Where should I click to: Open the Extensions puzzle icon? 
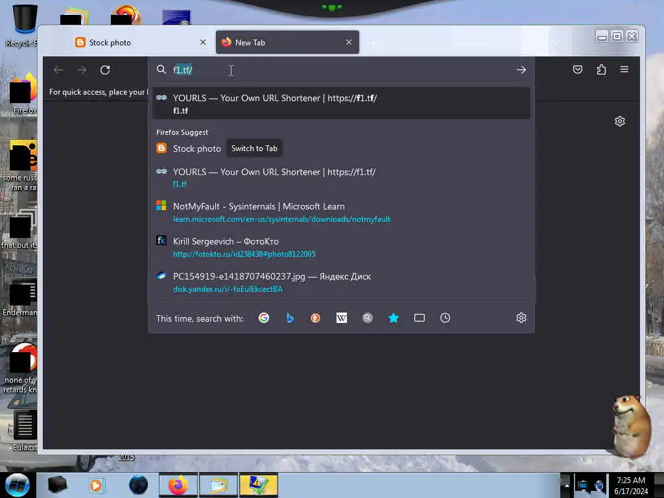[x=601, y=69]
